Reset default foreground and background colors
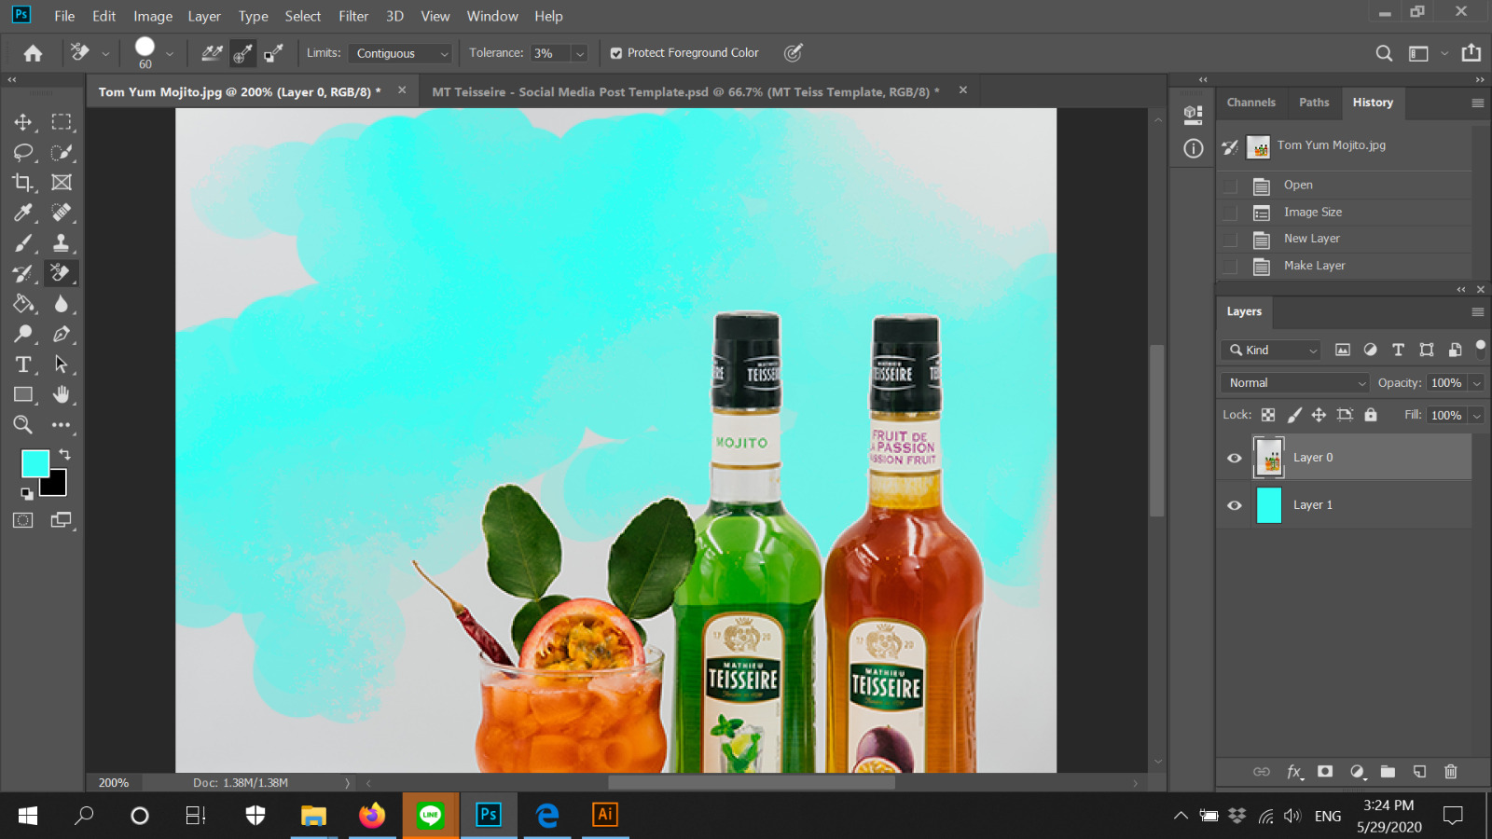Viewport: 1492px width, 839px height. [x=27, y=493]
